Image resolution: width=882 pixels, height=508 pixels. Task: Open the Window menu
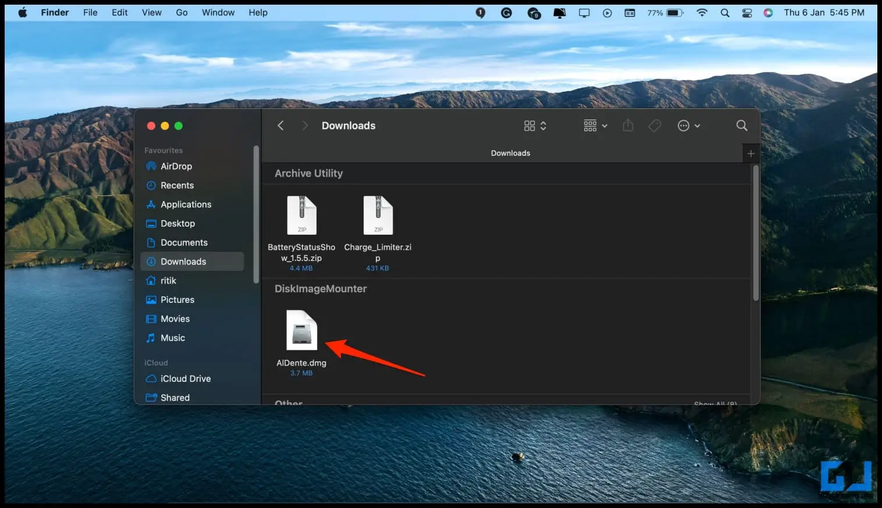(x=218, y=12)
